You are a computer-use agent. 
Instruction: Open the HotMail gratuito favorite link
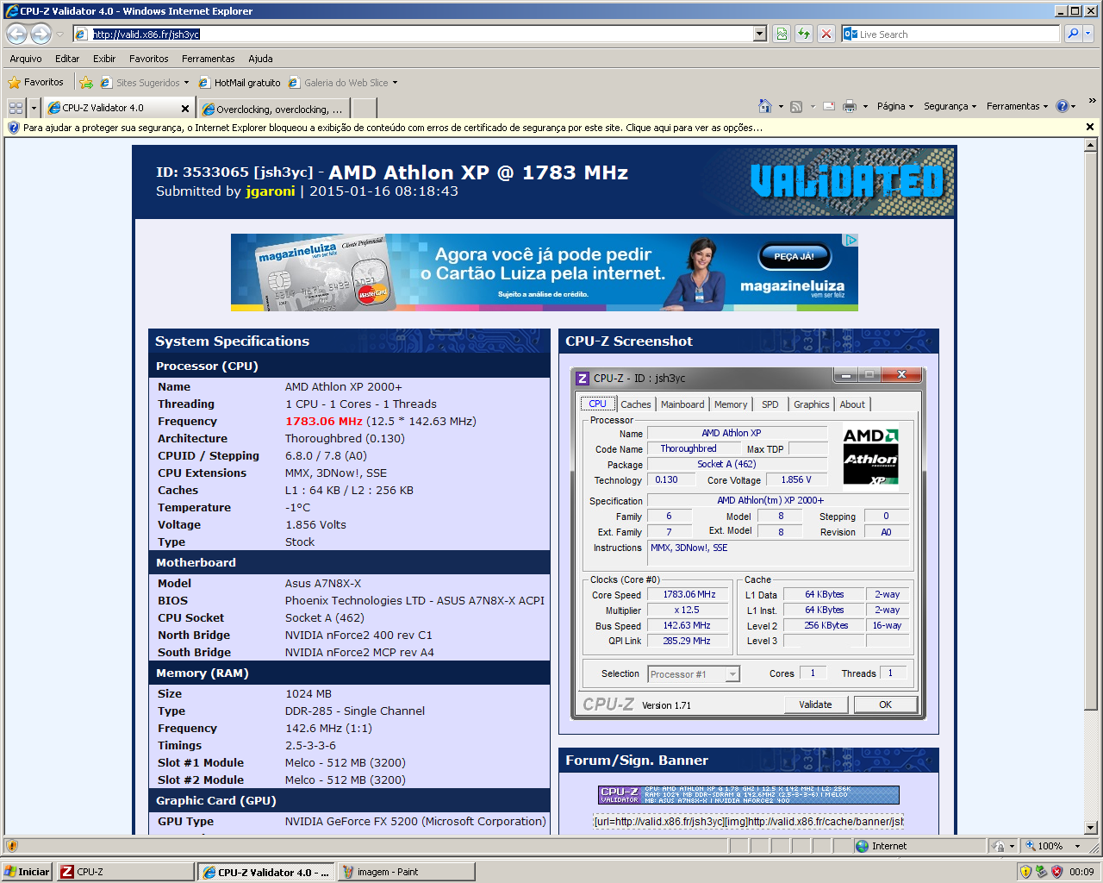tap(240, 83)
